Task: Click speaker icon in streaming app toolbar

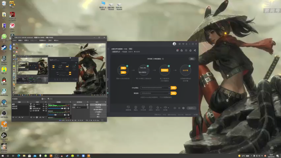Action: [165, 107]
